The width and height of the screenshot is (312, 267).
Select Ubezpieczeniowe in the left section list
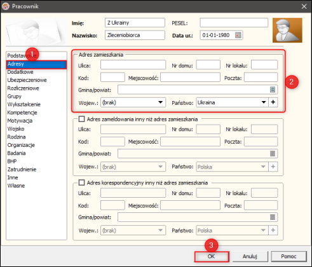(x=27, y=80)
